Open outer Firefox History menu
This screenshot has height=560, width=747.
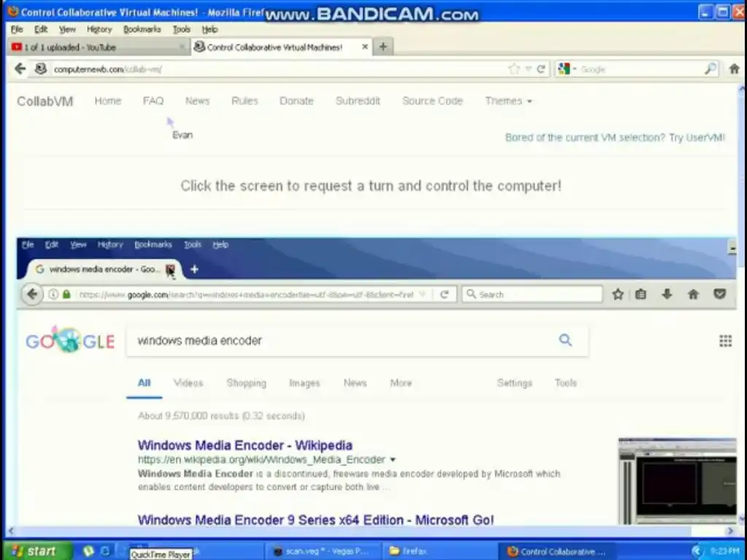[x=99, y=29]
